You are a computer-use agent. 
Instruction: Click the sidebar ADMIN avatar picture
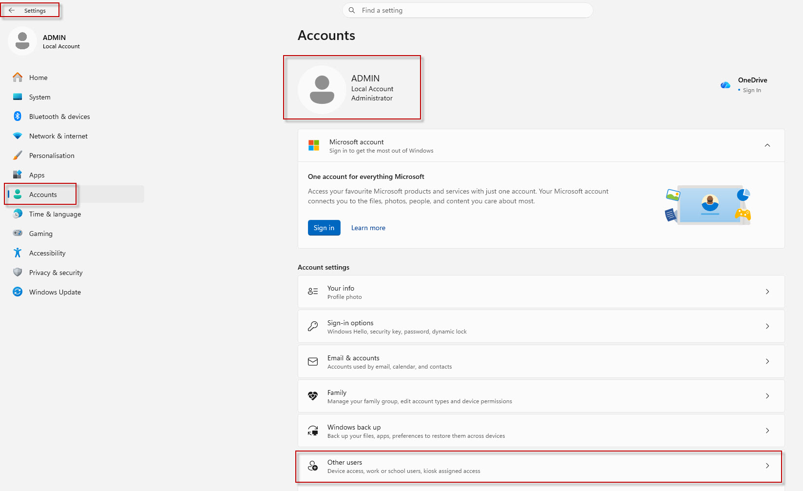click(22, 41)
